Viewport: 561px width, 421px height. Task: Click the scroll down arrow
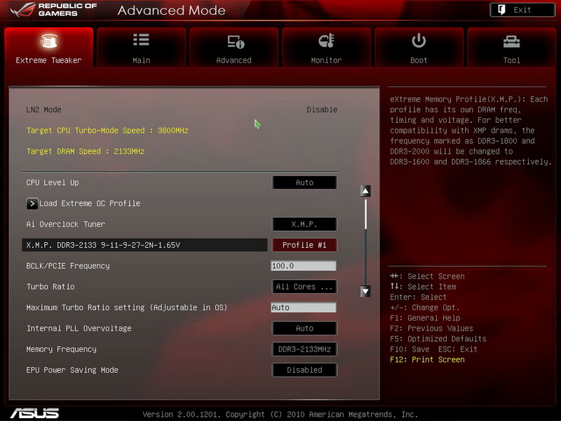[x=365, y=291]
